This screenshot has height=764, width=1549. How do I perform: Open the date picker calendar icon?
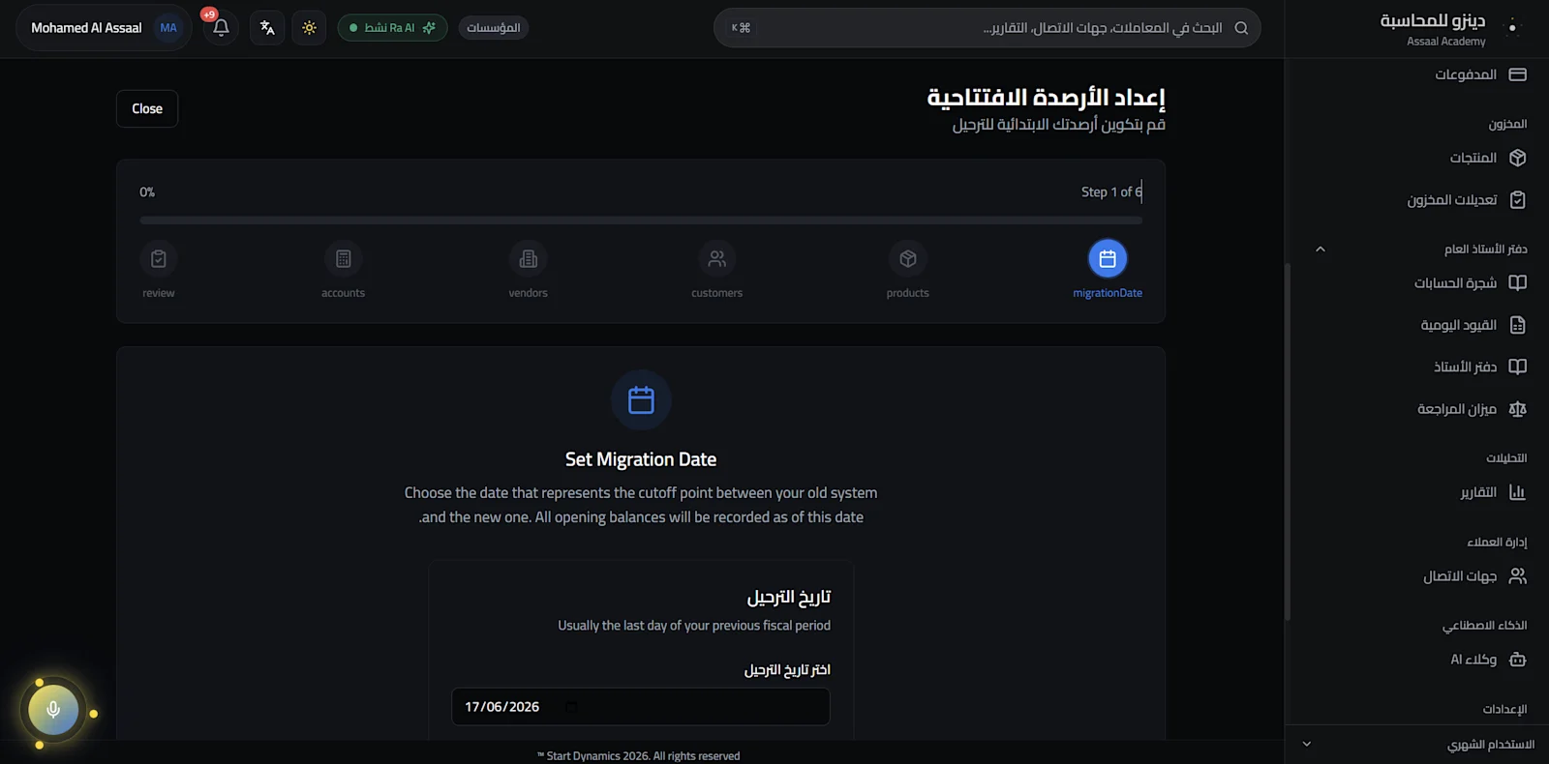click(x=571, y=707)
